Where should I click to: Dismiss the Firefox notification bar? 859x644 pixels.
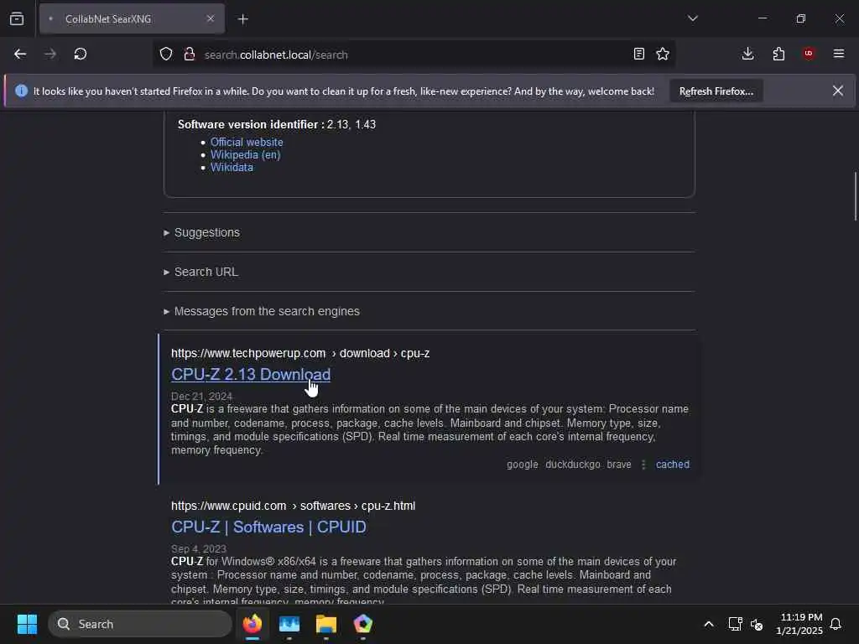coord(838,91)
